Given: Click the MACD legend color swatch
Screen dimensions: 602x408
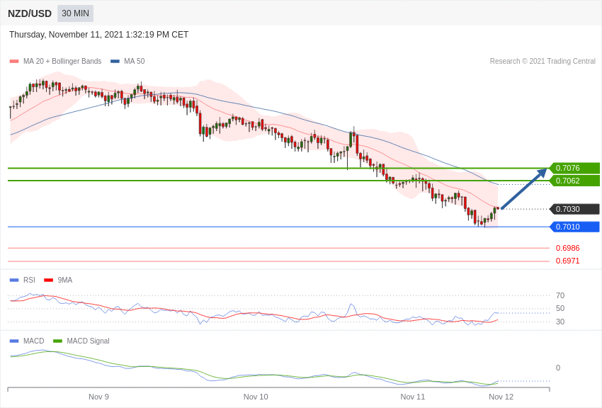Looking at the screenshot, I should tap(14, 341).
